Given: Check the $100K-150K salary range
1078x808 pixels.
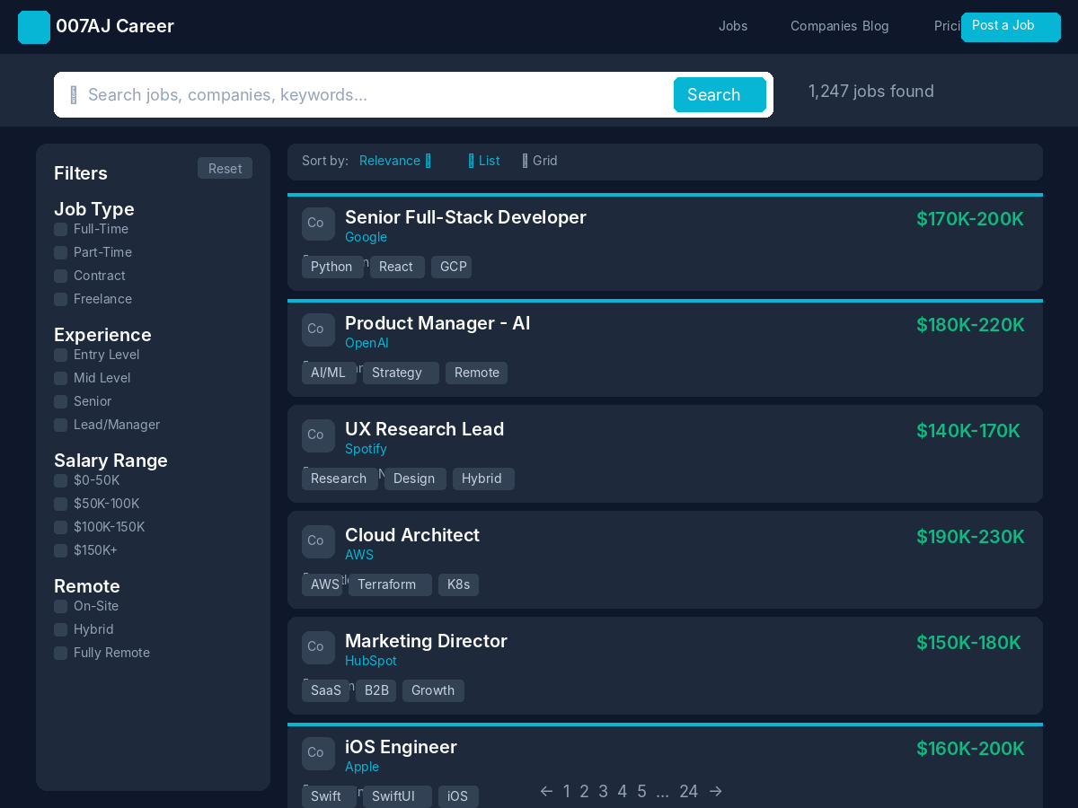Looking at the screenshot, I should [60, 527].
